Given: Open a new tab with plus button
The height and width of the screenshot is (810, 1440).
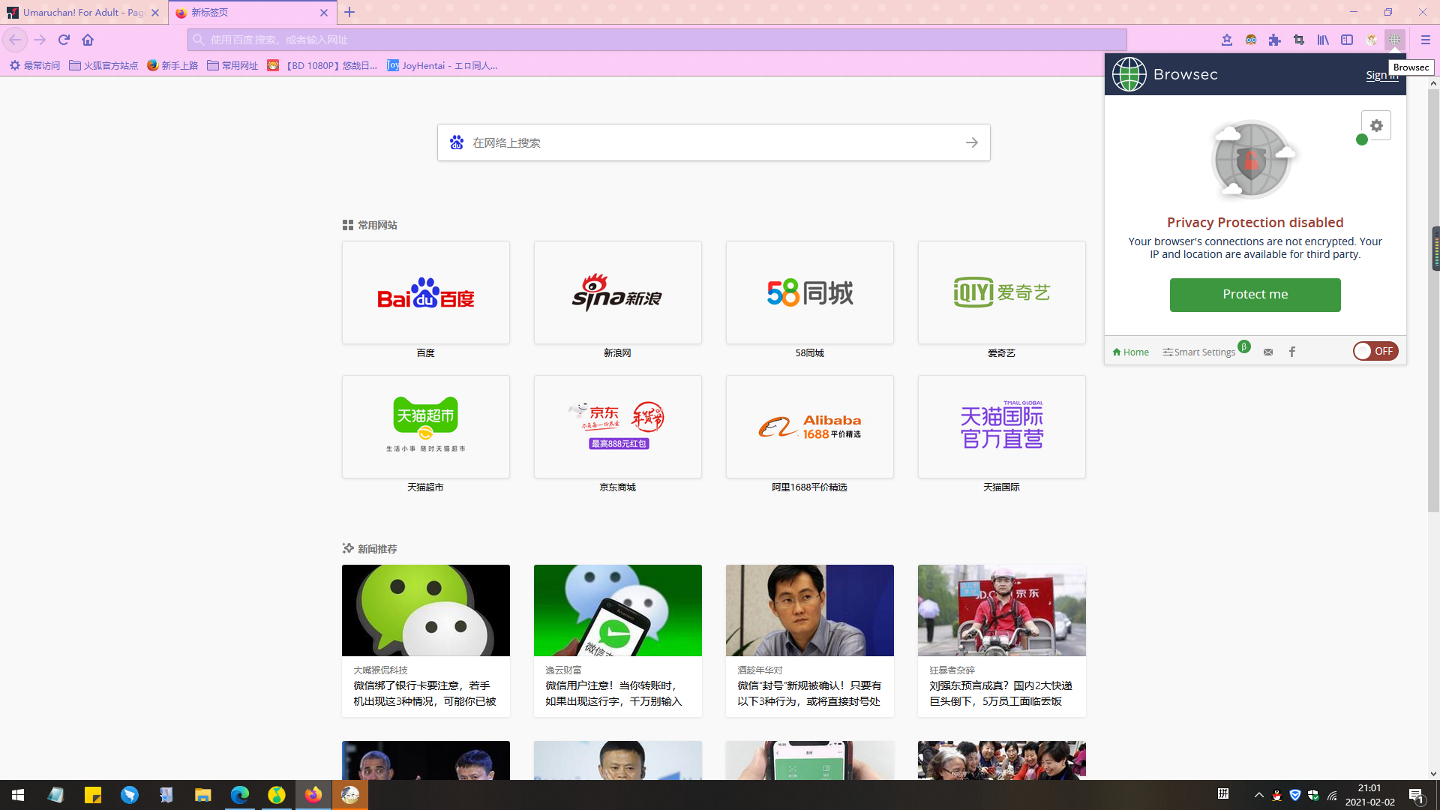Looking at the screenshot, I should click(x=349, y=13).
